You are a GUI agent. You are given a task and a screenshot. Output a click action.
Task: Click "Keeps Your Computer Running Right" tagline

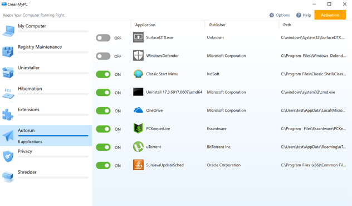tap(34, 15)
